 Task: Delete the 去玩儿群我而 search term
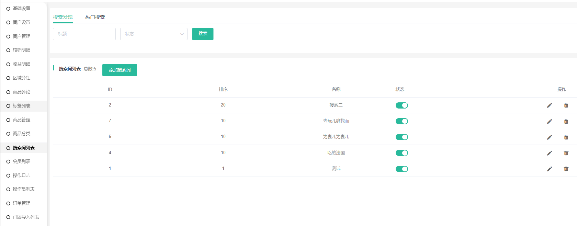coord(566,121)
